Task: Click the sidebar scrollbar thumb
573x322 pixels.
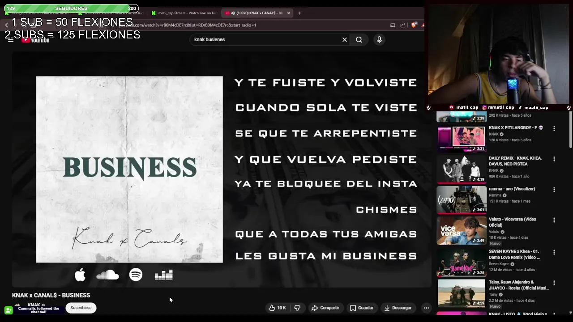Action: pyautogui.click(x=570, y=131)
